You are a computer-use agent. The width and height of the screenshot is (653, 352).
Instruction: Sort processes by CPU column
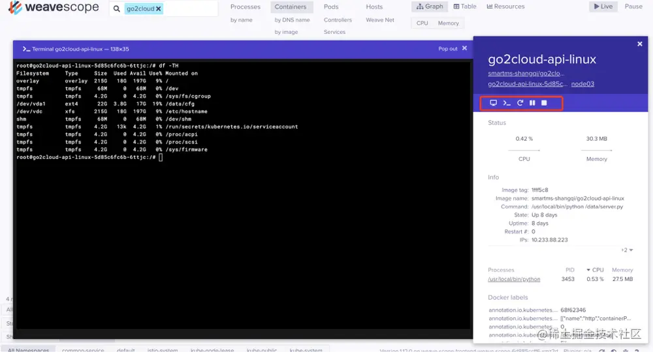595,270
